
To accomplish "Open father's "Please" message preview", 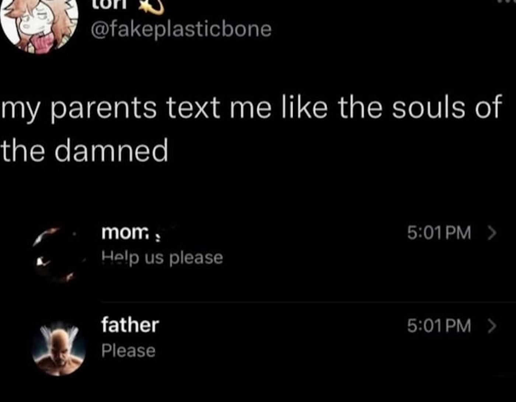I will coord(128,350).
